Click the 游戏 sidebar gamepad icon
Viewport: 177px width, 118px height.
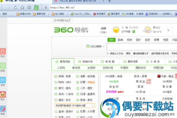coord(3,80)
